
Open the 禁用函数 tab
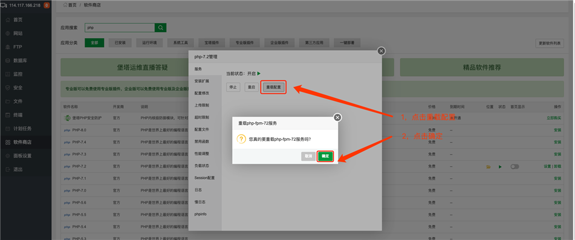[205, 141]
